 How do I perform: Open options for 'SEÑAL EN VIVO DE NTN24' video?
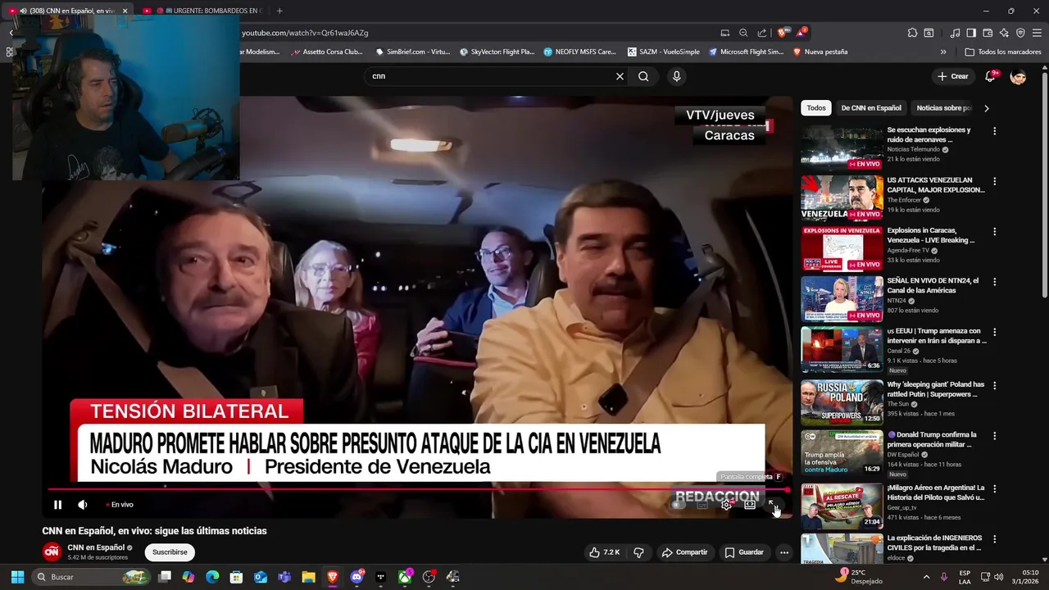[995, 282]
